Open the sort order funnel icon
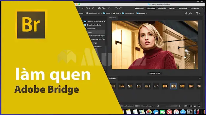Image resolution: width=206 pixels, height=115 pixels. [x=197, y=13]
